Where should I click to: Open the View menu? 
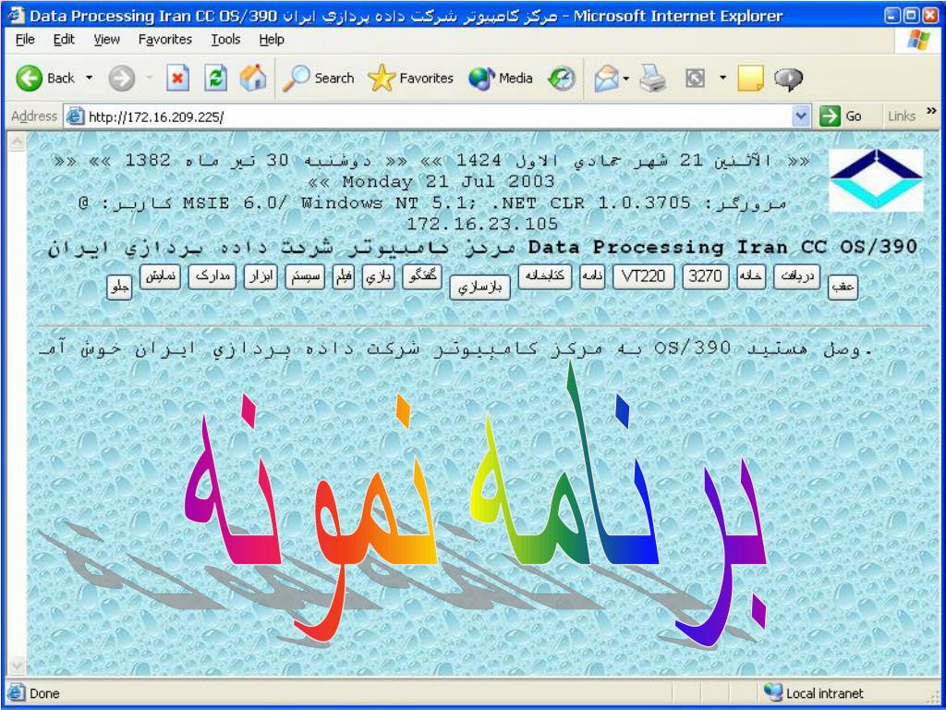point(107,40)
